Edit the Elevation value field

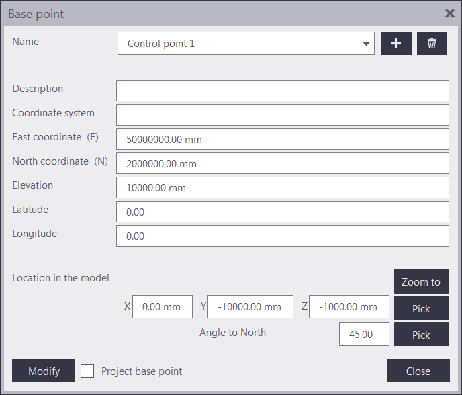[x=282, y=187]
